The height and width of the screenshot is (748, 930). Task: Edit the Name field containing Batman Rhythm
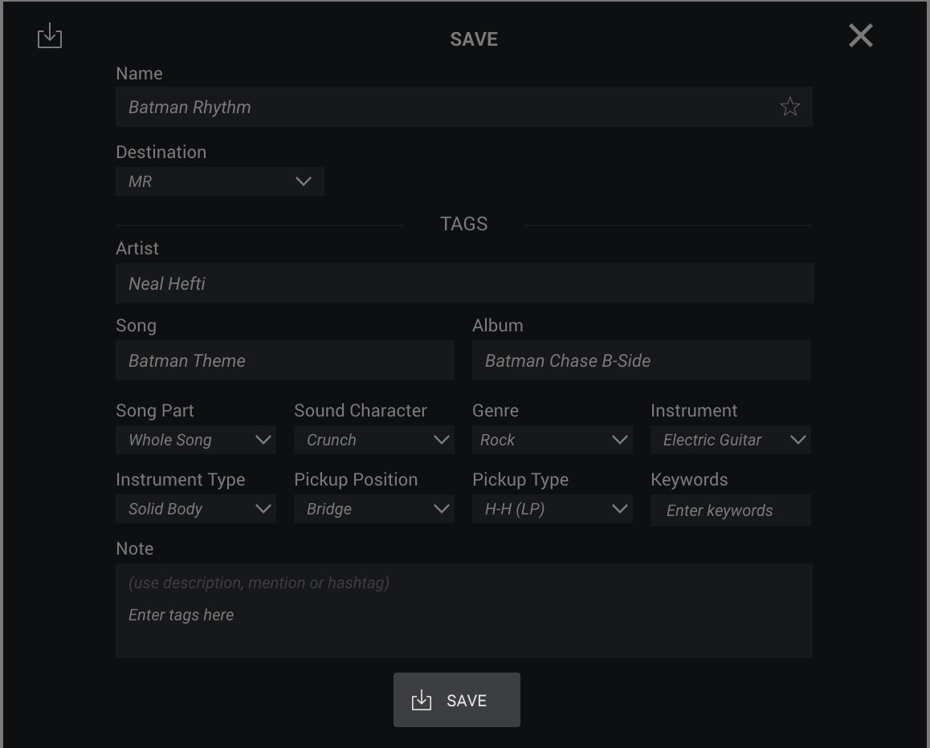[464, 107]
